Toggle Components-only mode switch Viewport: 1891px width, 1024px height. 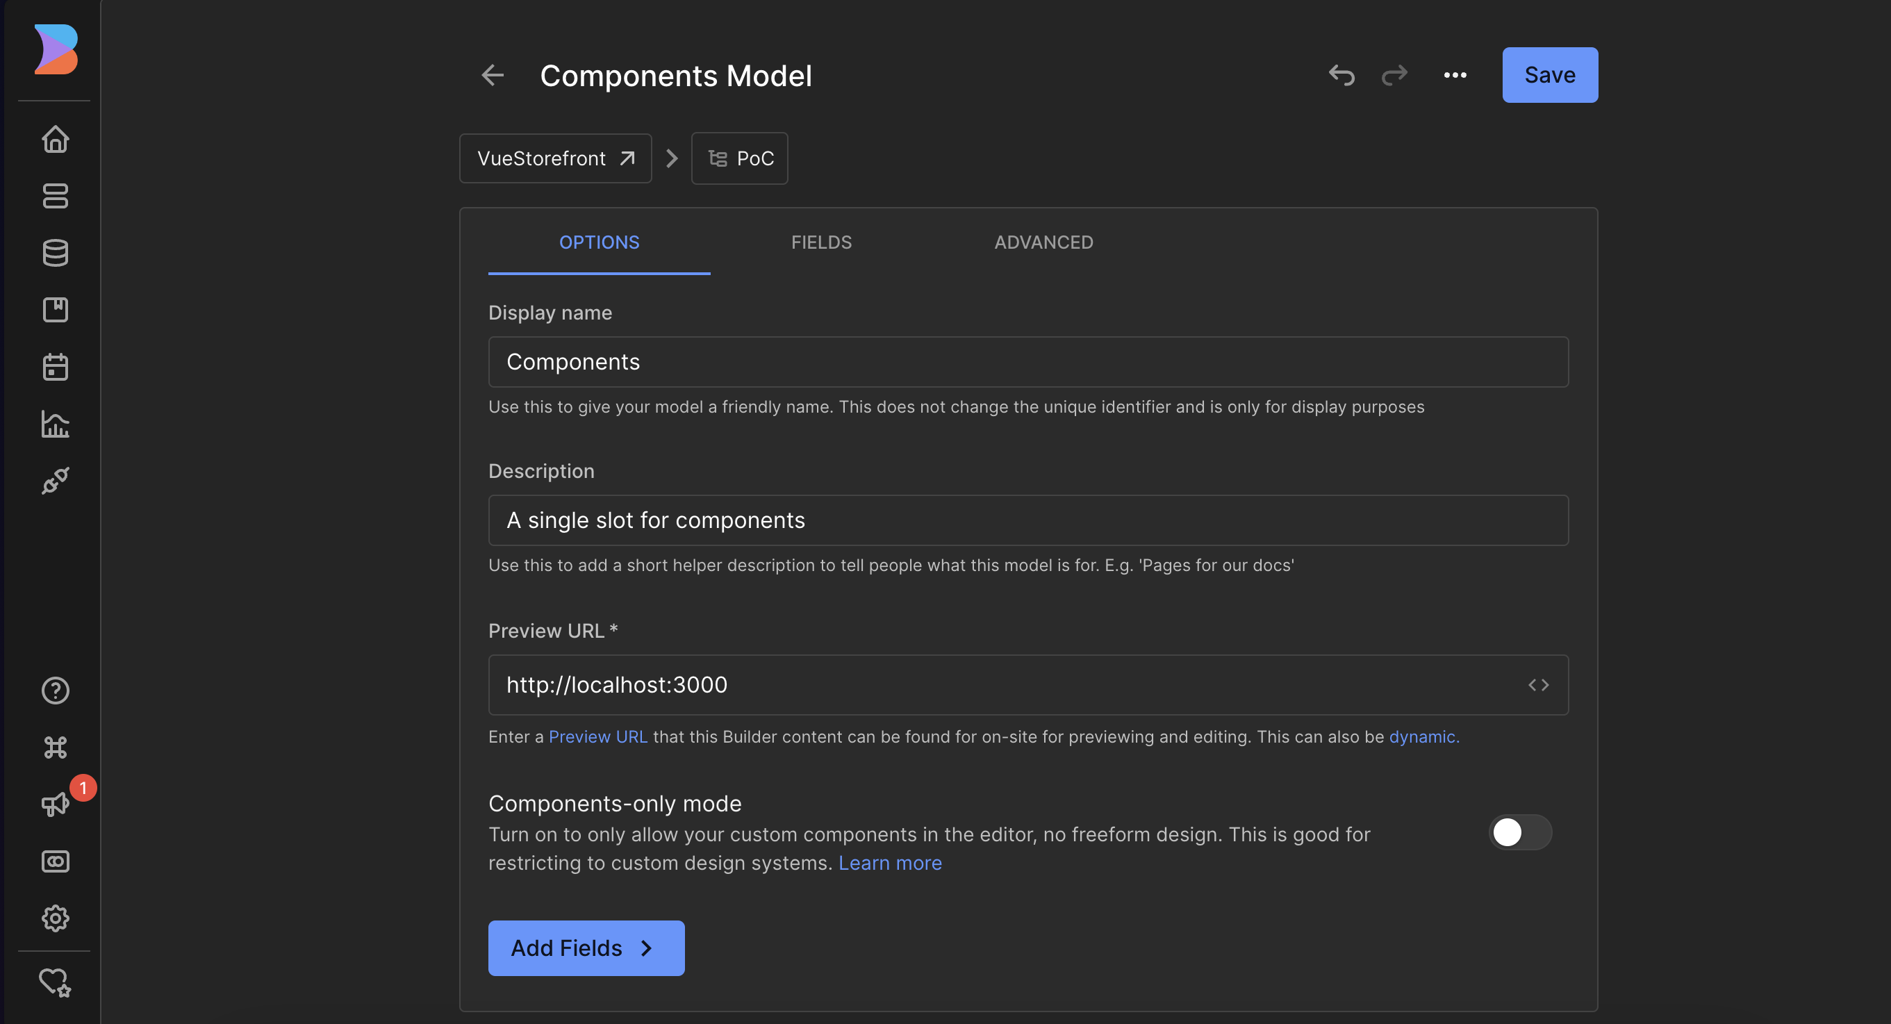click(x=1520, y=832)
